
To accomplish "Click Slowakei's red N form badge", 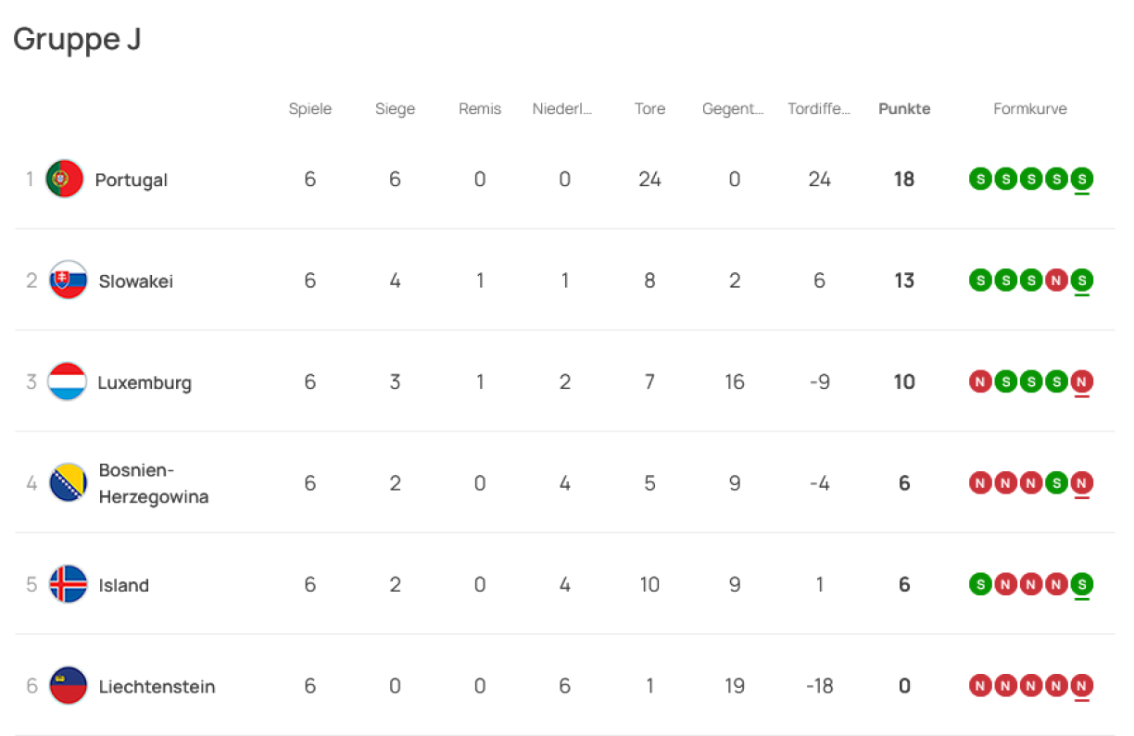I will tap(1056, 280).
